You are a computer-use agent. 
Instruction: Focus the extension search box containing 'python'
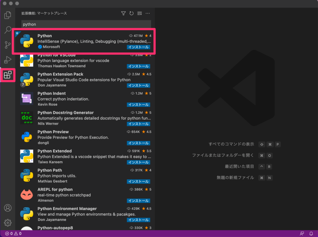pyautogui.click(x=86, y=24)
